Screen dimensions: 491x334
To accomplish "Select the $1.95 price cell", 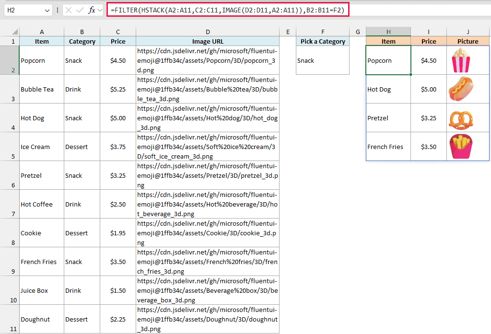I will point(118,233).
